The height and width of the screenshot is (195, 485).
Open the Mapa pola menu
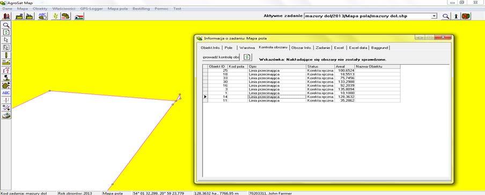(117, 9)
